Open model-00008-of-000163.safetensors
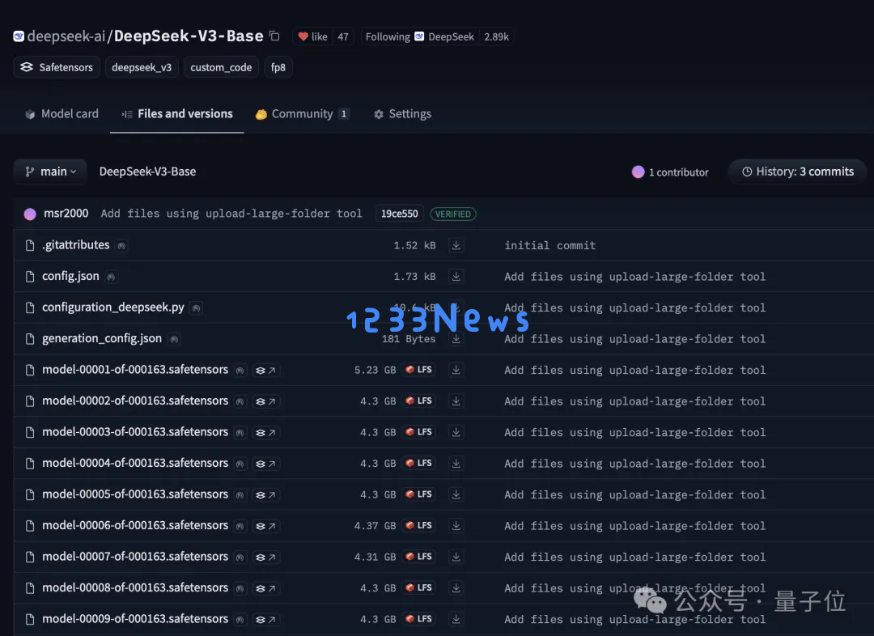Image resolution: width=874 pixels, height=636 pixels. 135,588
